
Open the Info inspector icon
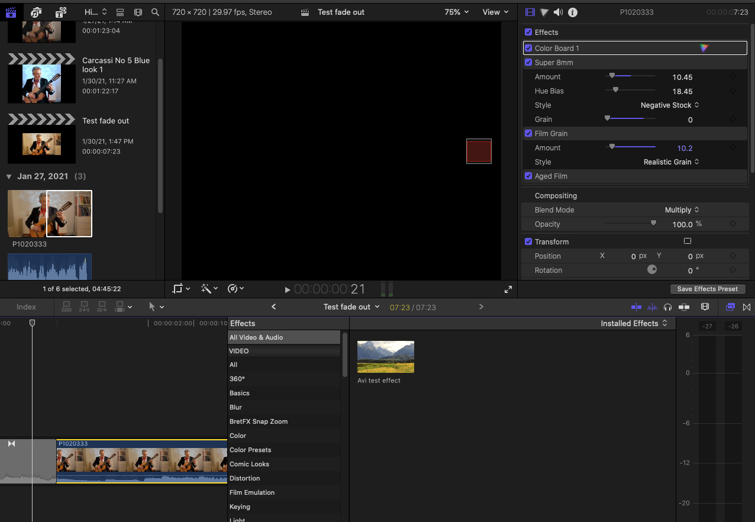[x=573, y=12]
